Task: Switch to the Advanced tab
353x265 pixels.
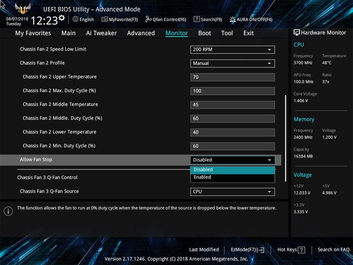Action: (x=141, y=33)
